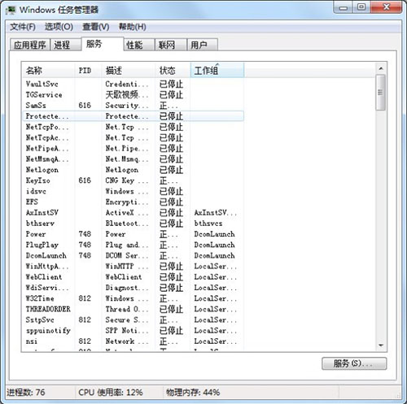The width and height of the screenshot is (407, 404).
Task: Click the CPU 使用率: 12% status entry
Action: tap(111, 393)
